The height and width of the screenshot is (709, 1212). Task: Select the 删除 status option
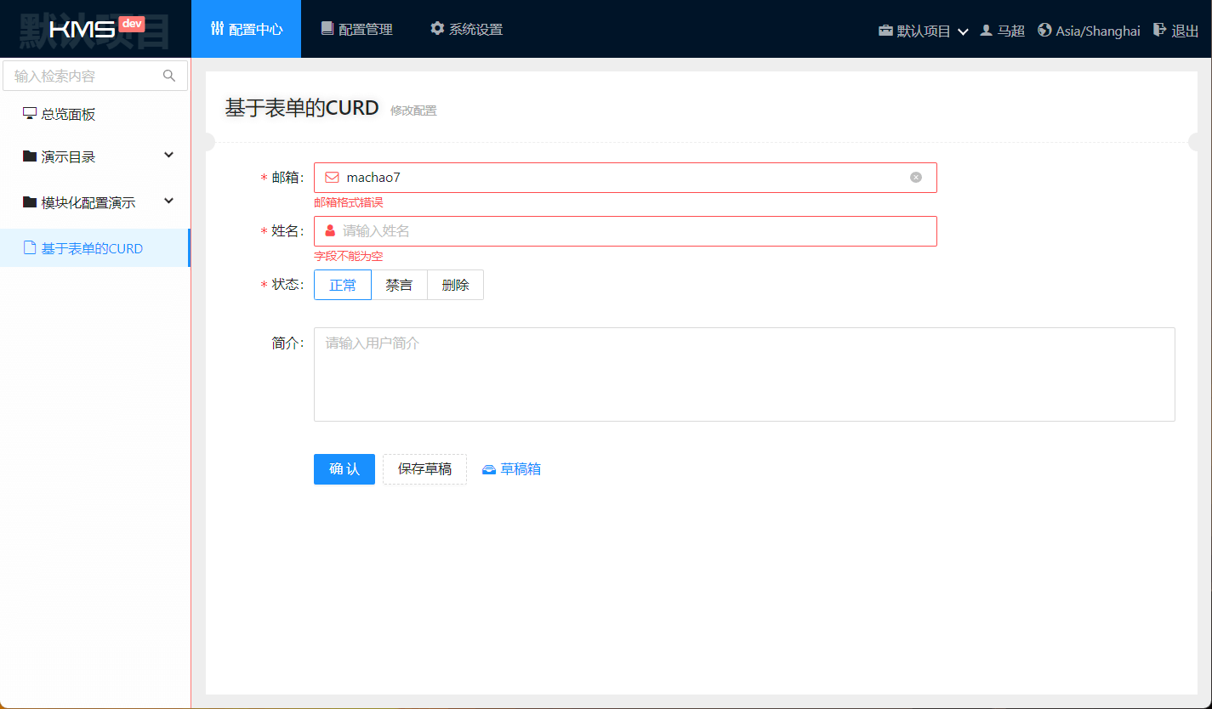coord(455,285)
